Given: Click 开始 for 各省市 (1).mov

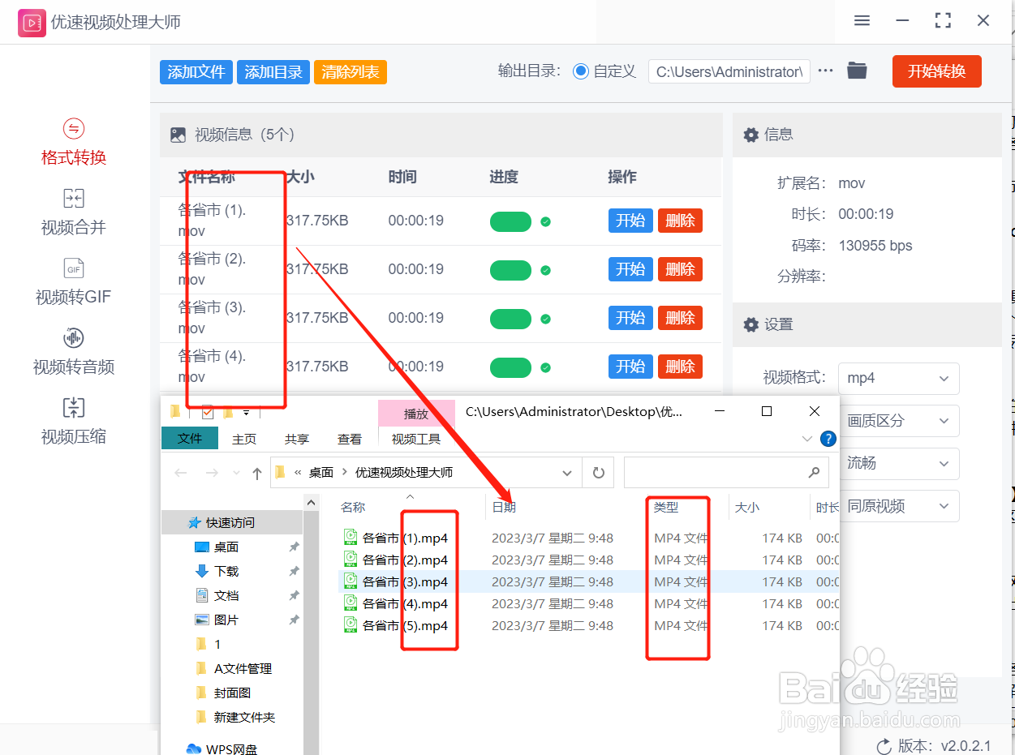Looking at the screenshot, I should tap(630, 221).
